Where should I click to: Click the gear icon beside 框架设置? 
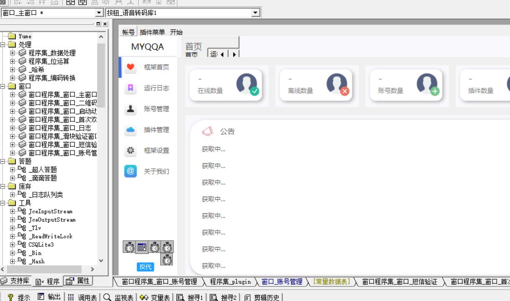131,150
